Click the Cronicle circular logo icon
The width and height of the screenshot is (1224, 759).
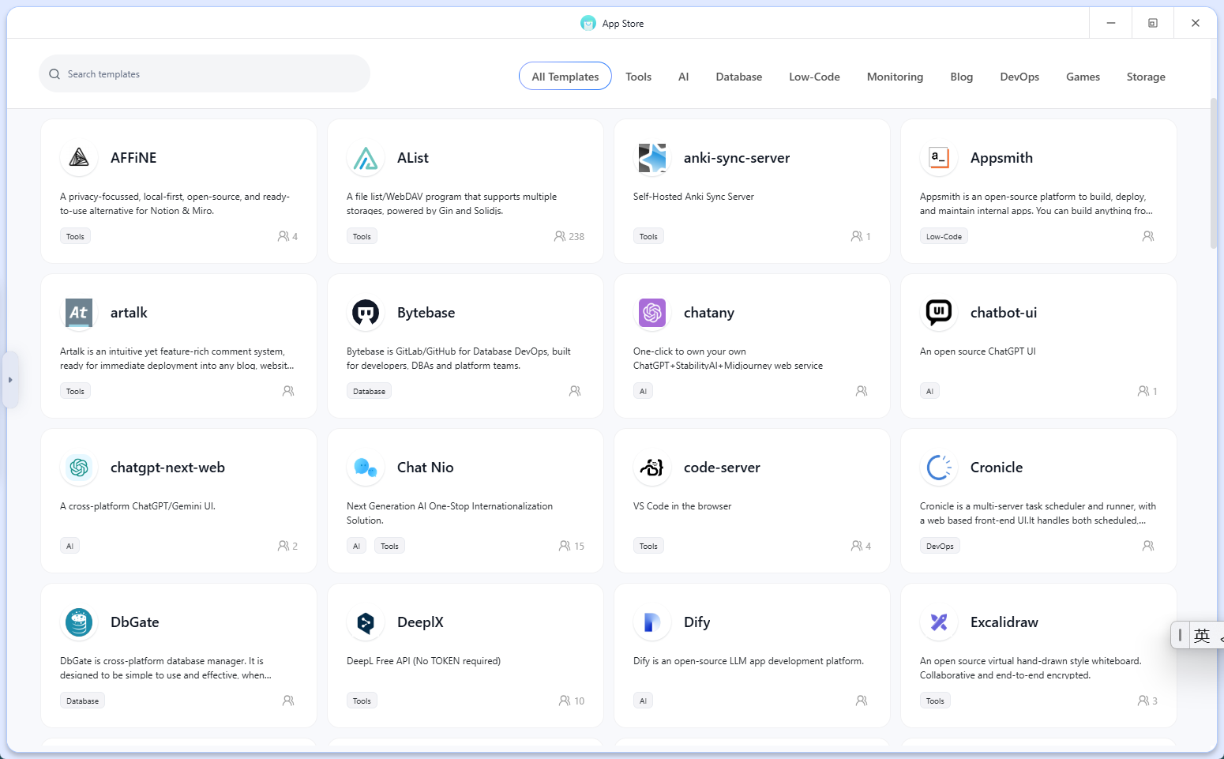coord(939,468)
